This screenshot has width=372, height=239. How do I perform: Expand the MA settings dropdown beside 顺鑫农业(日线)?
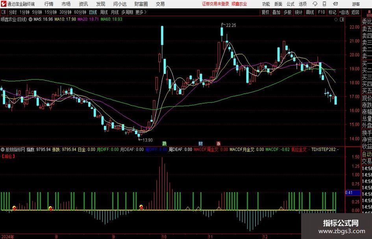point(30,19)
